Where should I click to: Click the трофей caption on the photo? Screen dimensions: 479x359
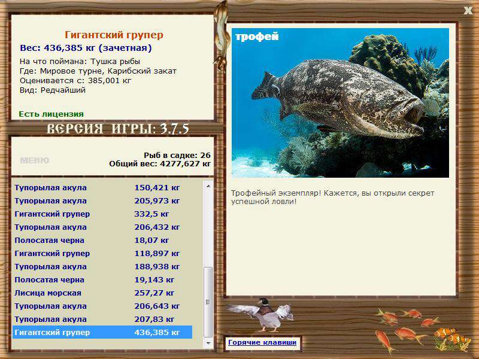[257, 36]
